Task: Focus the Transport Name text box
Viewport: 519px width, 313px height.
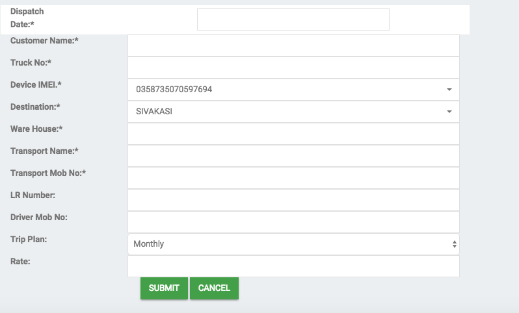Action: pos(293,156)
